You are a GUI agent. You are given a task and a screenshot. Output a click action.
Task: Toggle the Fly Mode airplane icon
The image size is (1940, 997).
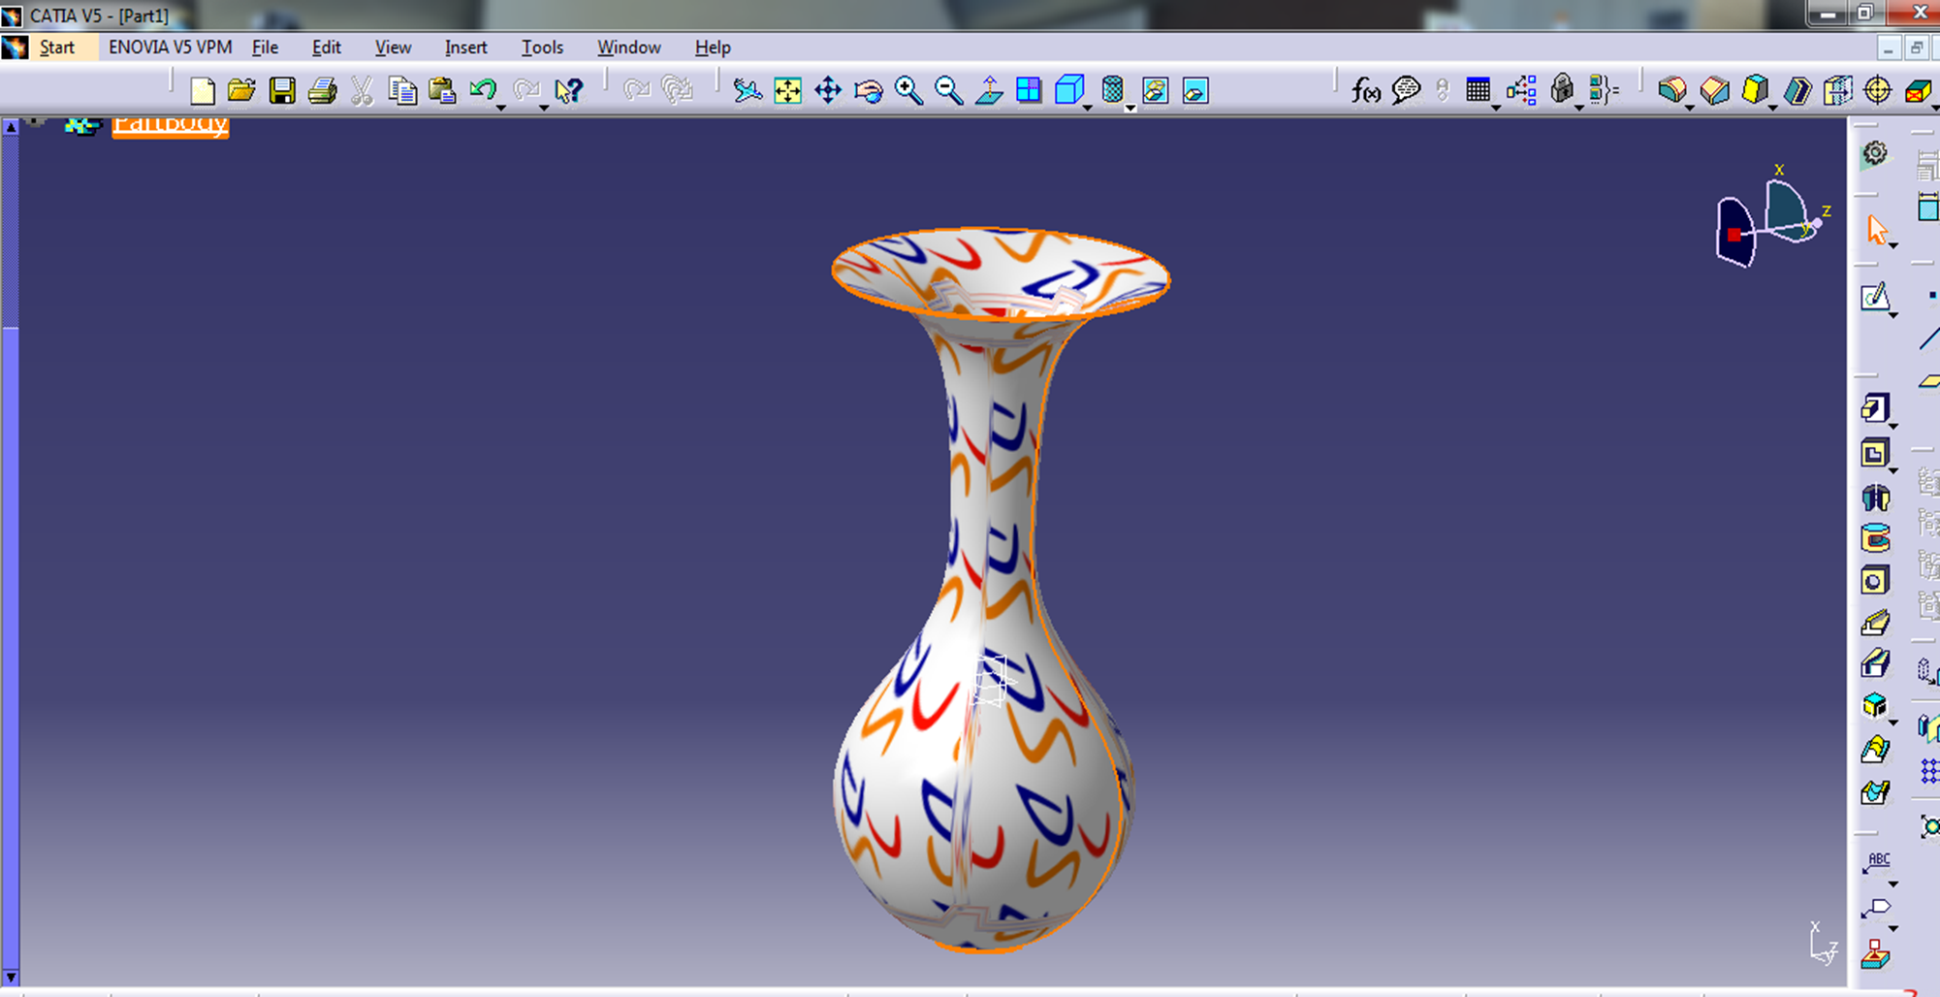pos(747,91)
